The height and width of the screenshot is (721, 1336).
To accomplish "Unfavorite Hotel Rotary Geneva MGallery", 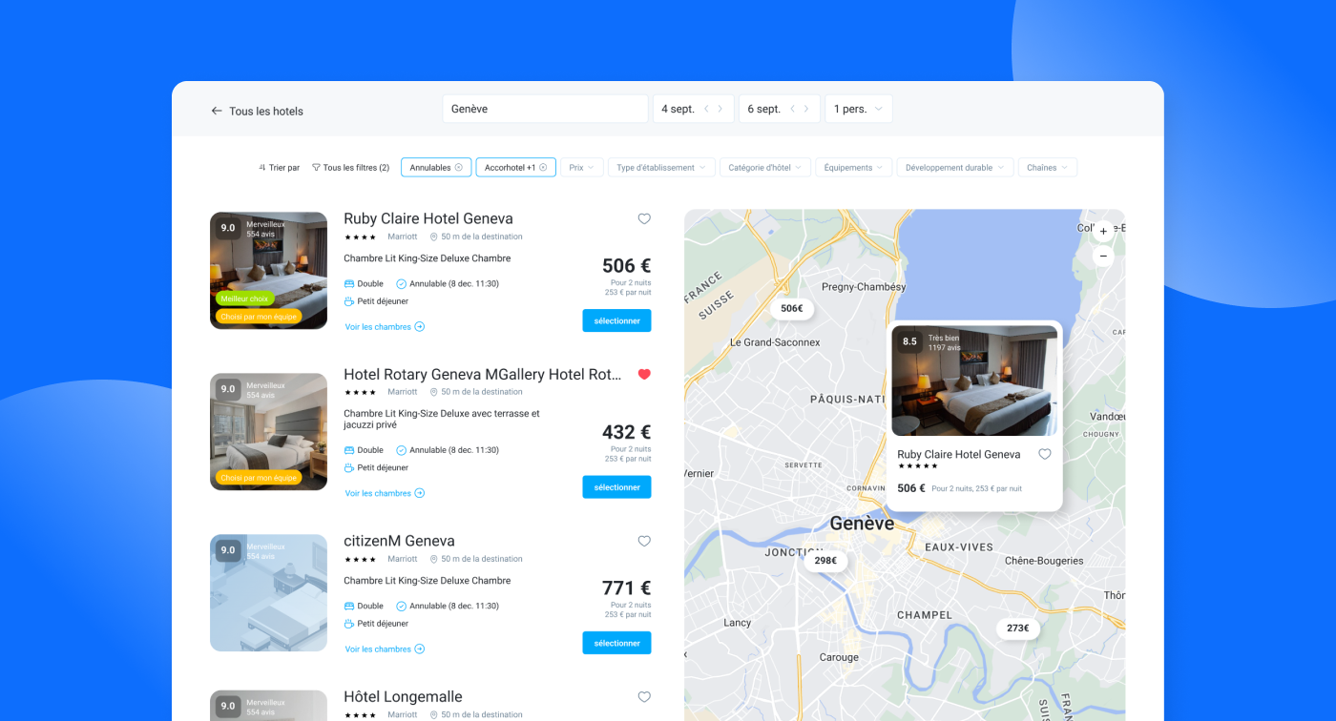I will (644, 375).
